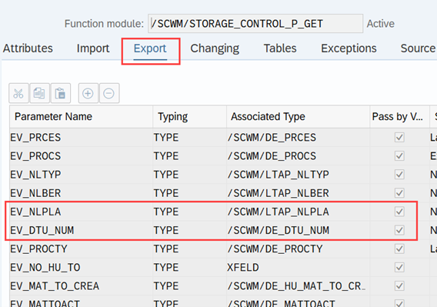The height and width of the screenshot is (307, 437).
Task: Switch to the Import tab
Action: (93, 48)
